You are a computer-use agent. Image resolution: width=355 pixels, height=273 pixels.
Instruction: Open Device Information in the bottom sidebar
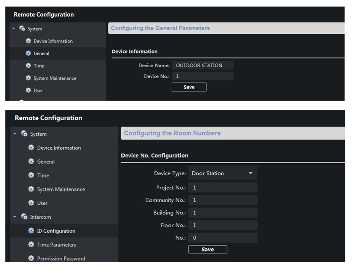coord(59,148)
